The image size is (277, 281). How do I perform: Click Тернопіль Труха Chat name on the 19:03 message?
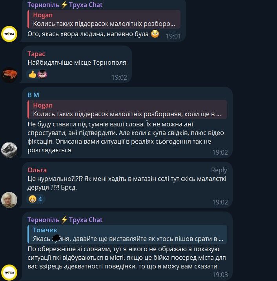[65, 220]
